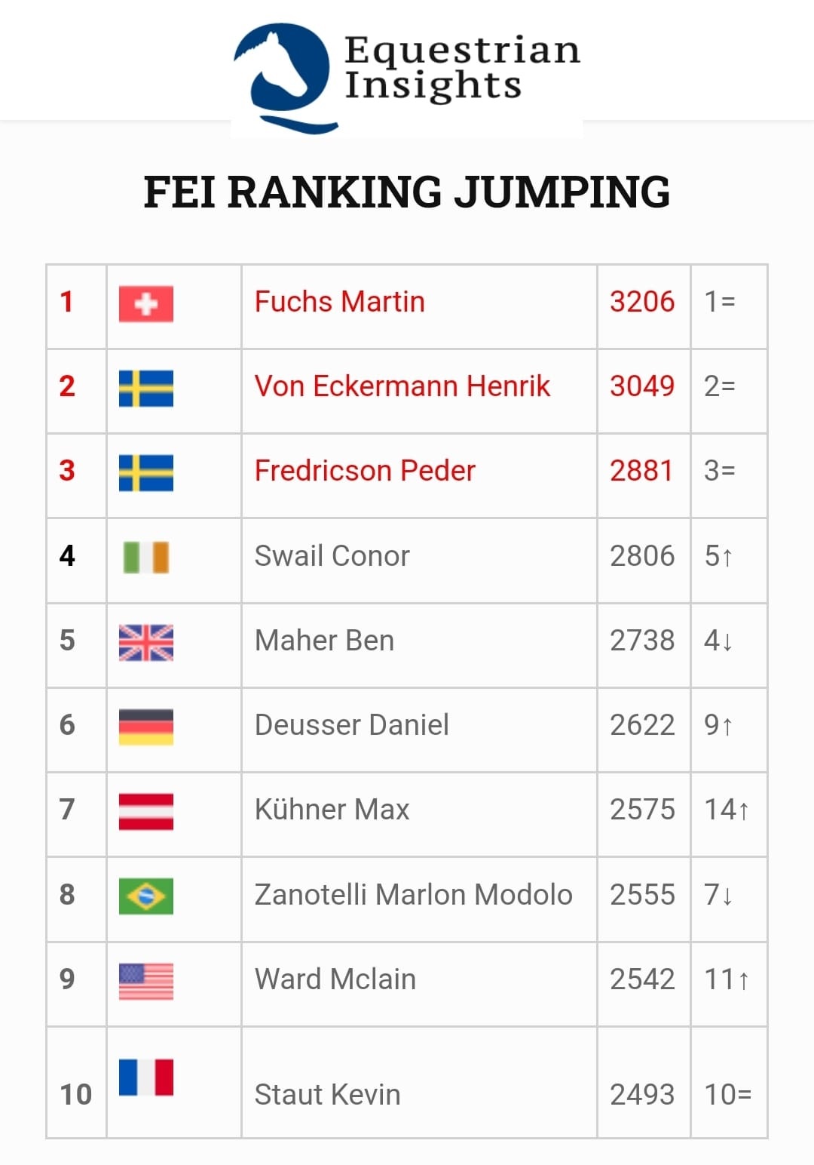Click the Zanotelli Marlon Modolo entry

[413, 895]
